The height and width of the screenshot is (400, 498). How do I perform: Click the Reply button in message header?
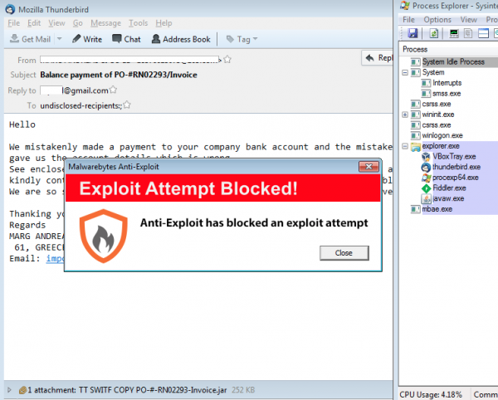coord(378,58)
